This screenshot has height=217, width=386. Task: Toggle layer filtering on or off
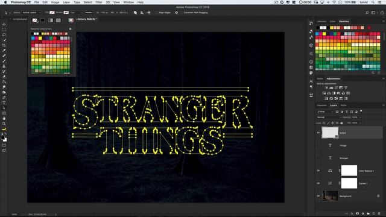(361, 111)
